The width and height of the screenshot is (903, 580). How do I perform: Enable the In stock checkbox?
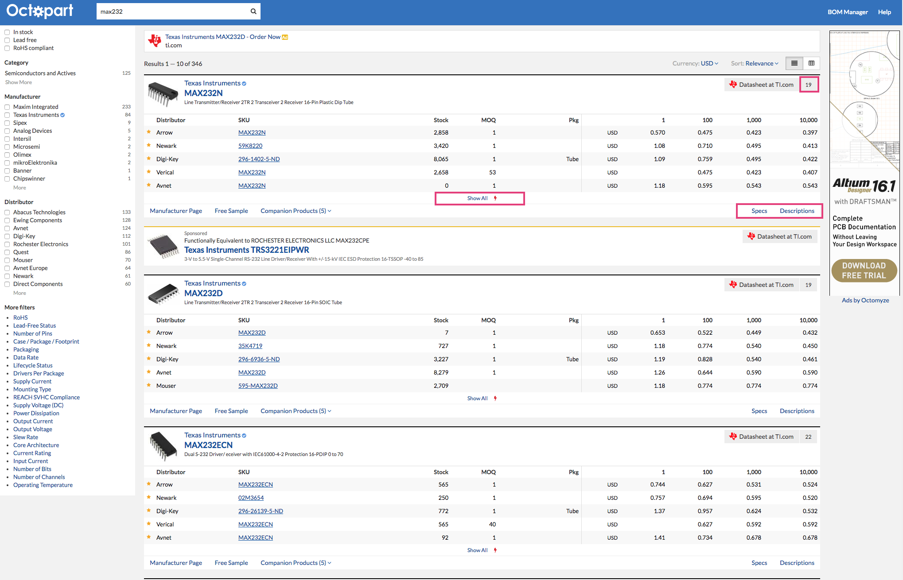point(7,32)
